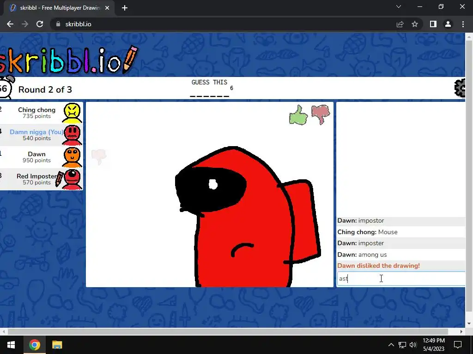Open Chrome's three-dot menu
This screenshot has width=473, height=354.
(463, 24)
